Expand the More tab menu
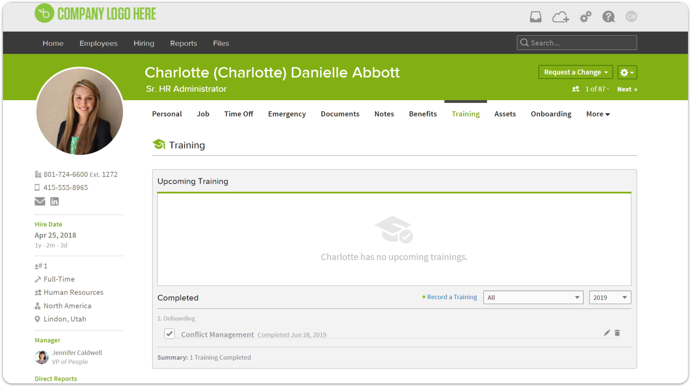 [x=598, y=114]
